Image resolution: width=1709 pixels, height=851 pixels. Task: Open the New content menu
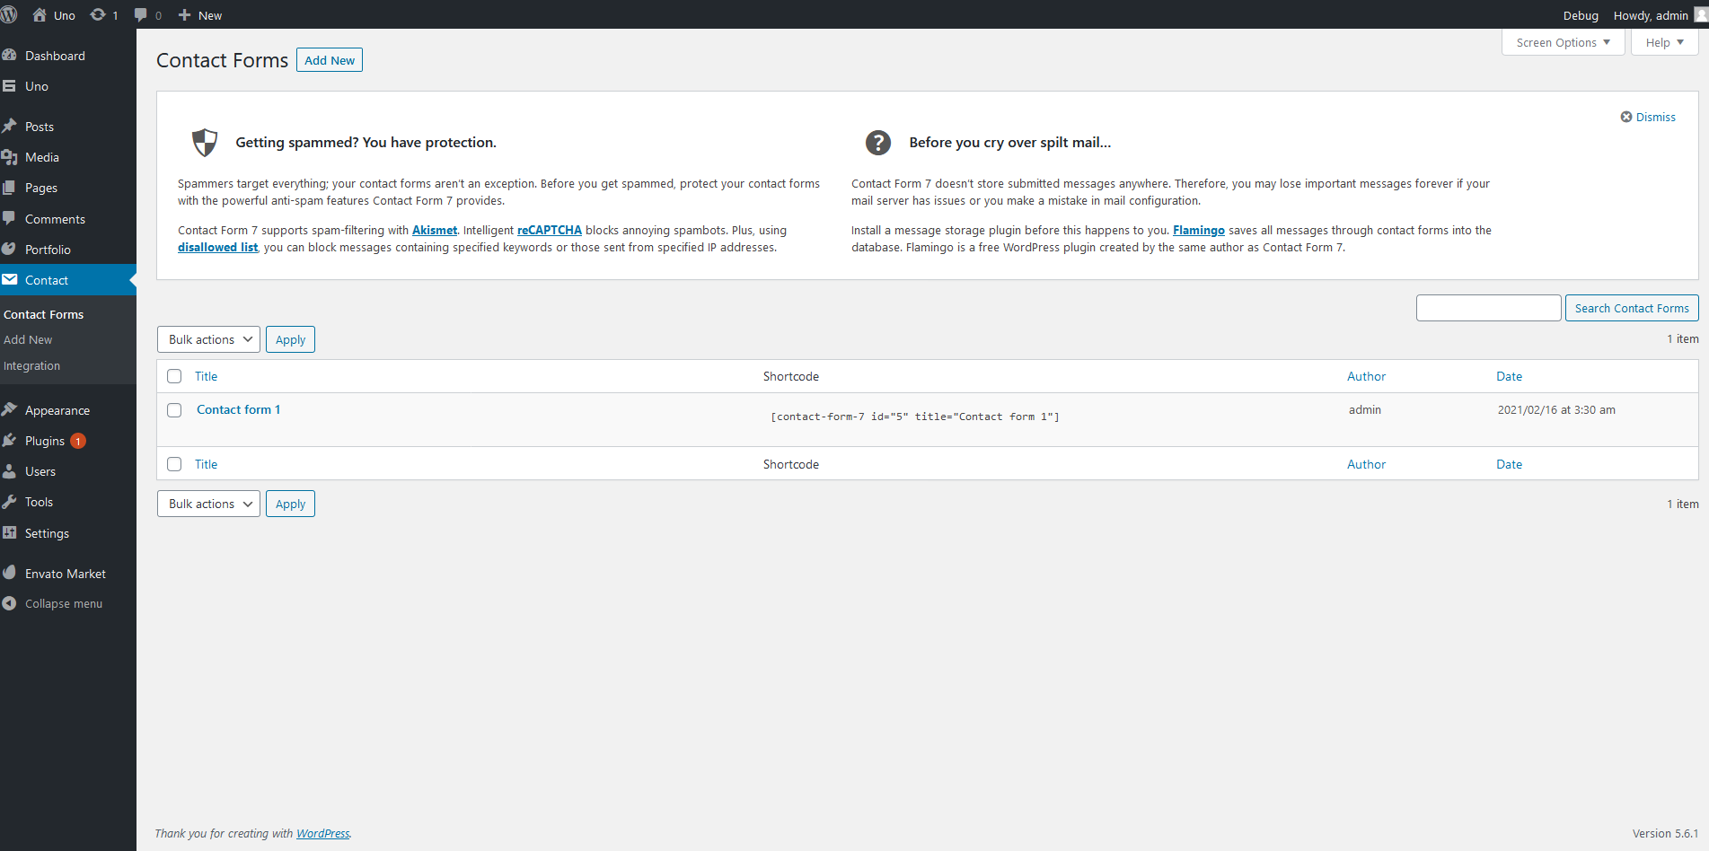tap(199, 15)
